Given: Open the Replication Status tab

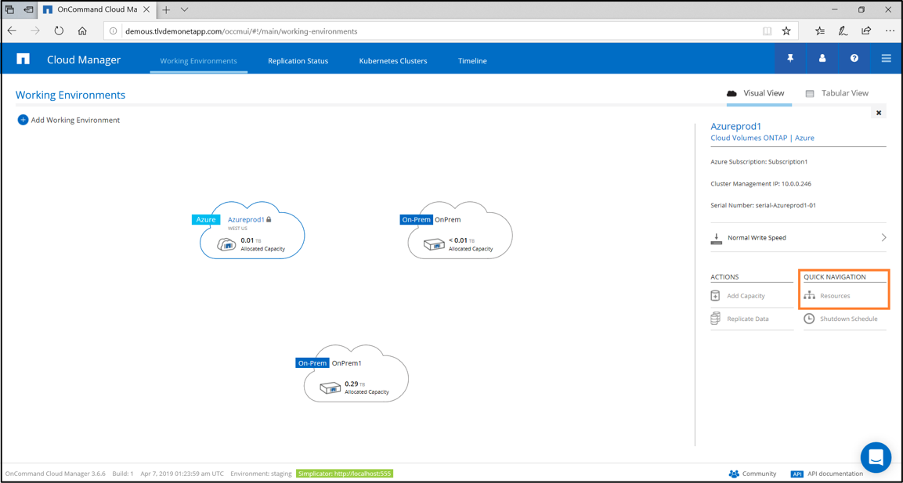Looking at the screenshot, I should [x=298, y=61].
